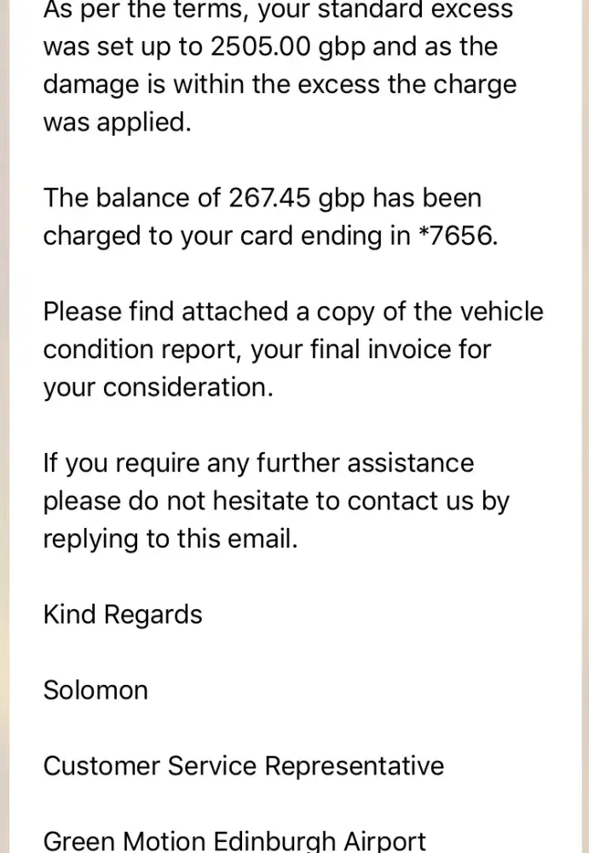Image resolution: width=589 pixels, height=853 pixels.
Task: Select the sender name Solomon
Action: coord(95,689)
